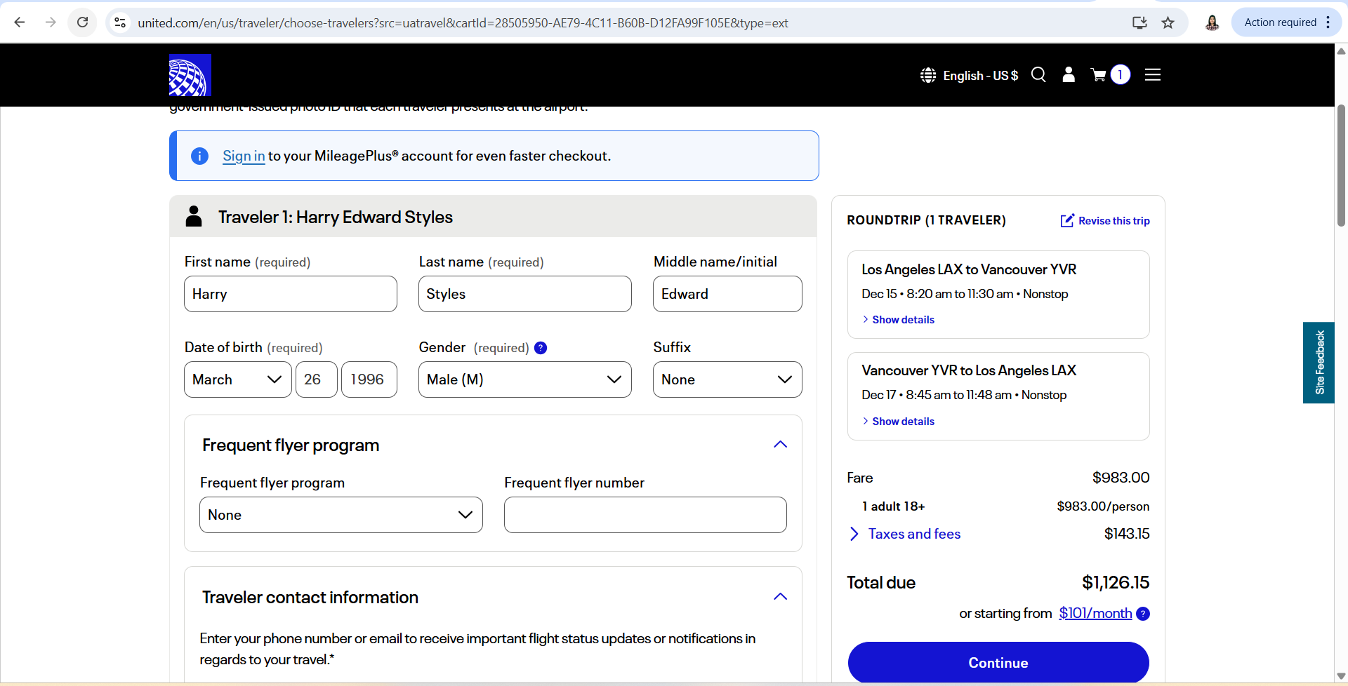The image size is (1348, 686).
Task: Open the shopping cart icon
Action: click(x=1099, y=75)
